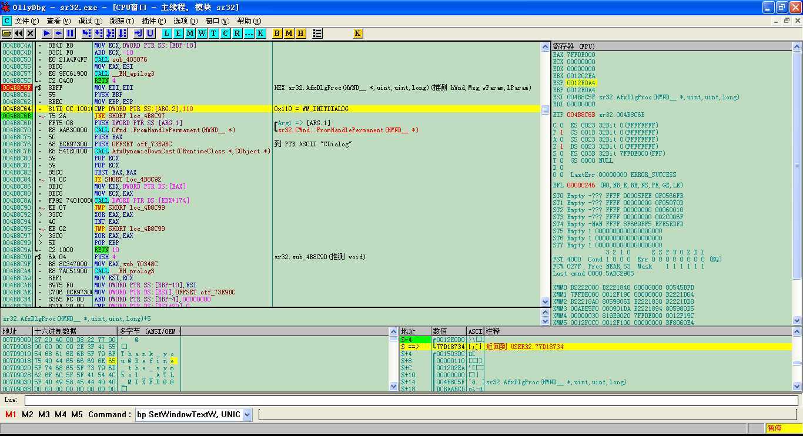Click the Trace into toolbar icon
The height and width of the screenshot is (436, 803).
coord(111,33)
